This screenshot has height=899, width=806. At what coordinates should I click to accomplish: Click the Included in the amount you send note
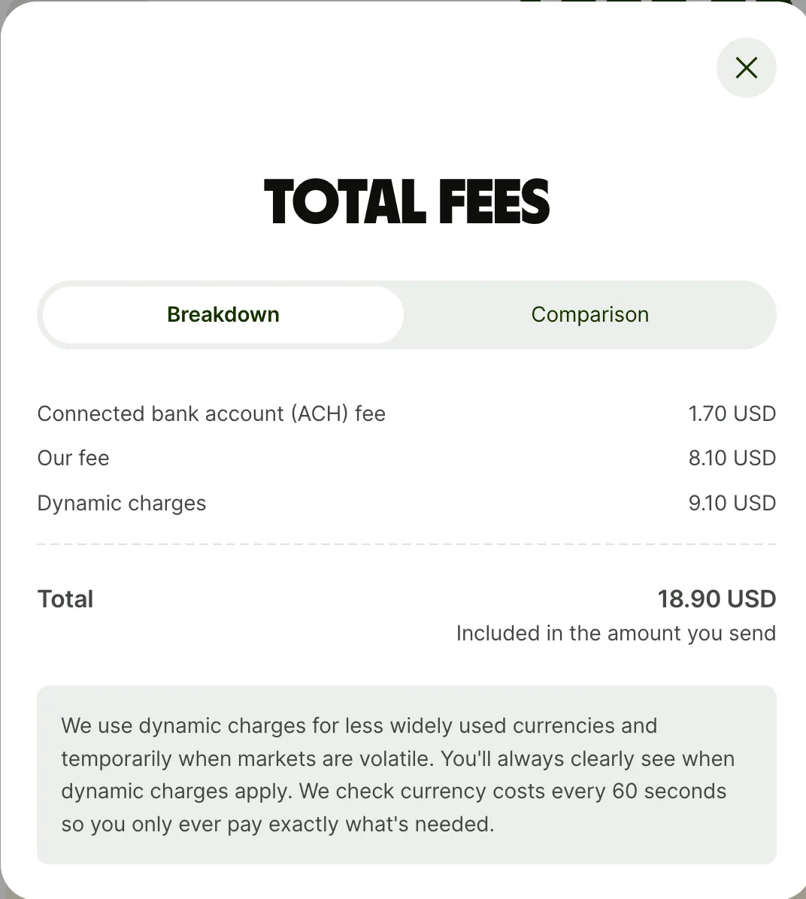tap(616, 633)
